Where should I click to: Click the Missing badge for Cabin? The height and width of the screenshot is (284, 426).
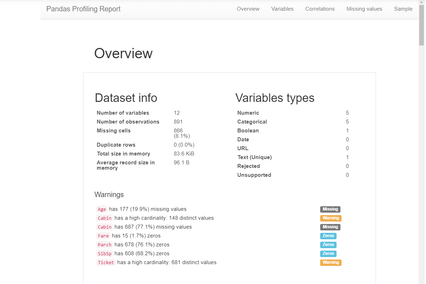pos(330,227)
